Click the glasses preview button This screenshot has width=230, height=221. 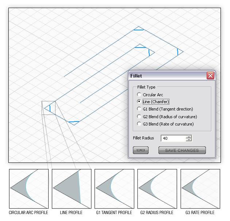[x=141, y=150]
